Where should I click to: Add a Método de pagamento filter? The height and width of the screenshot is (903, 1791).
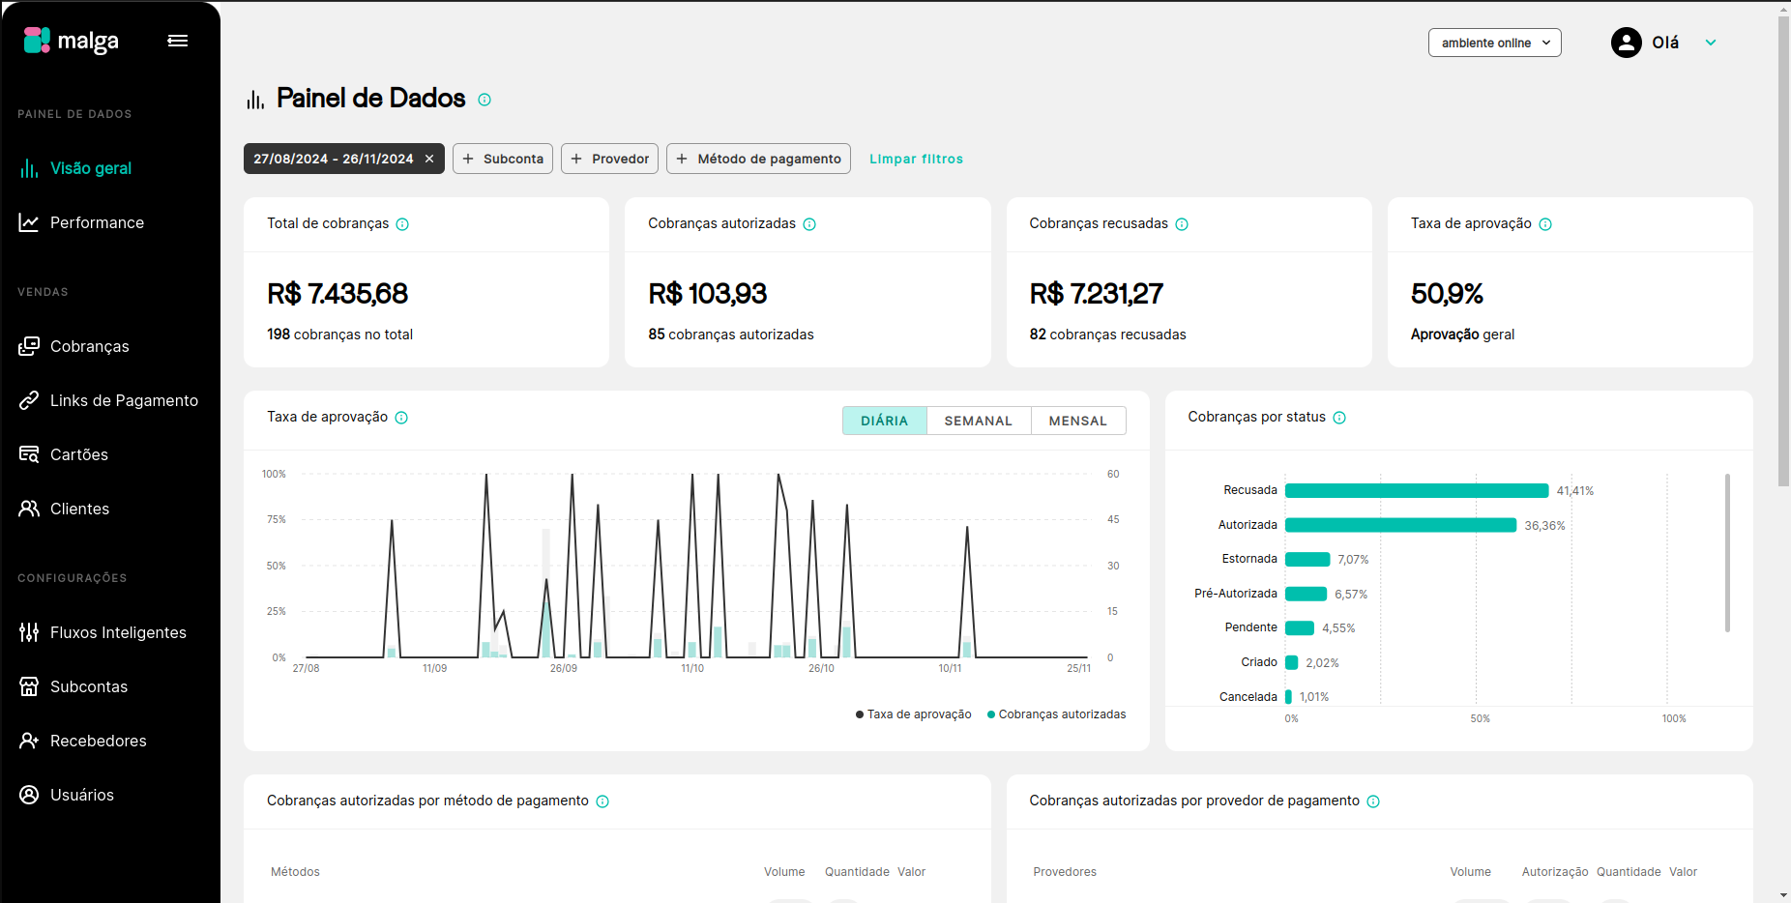pos(758,159)
